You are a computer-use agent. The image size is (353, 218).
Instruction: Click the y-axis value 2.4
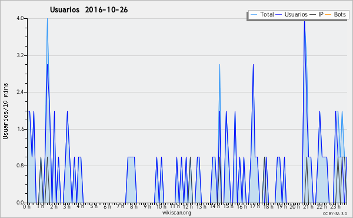click(20, 92)
